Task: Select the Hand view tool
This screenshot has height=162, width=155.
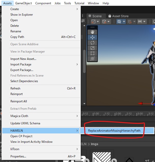Action: [x=92, y=32]
